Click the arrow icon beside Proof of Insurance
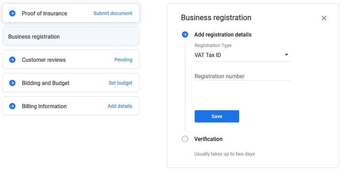The image size is (343, 173). click(x=12, y=13)
